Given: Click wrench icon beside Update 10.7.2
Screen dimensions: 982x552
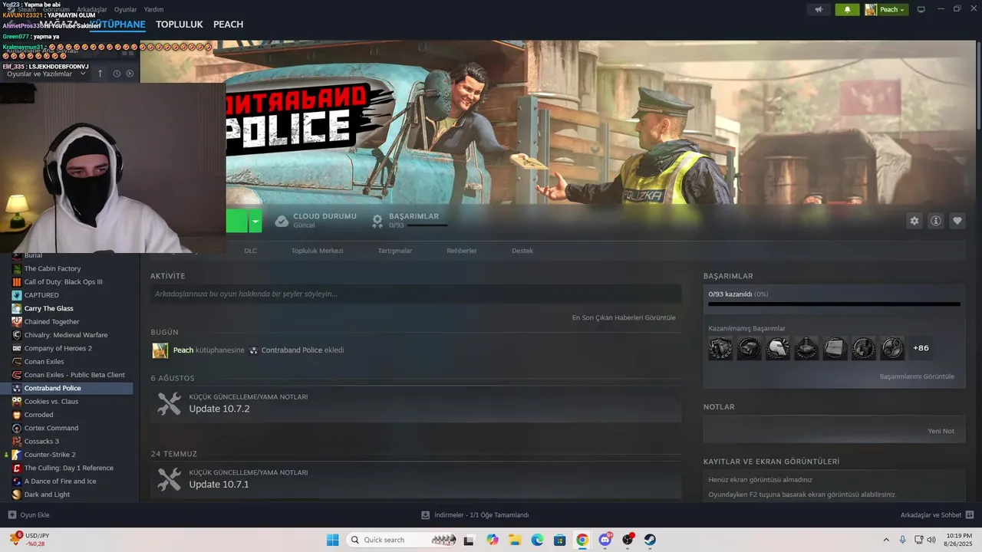Looking at the screenshot, I should click(169, 404).
